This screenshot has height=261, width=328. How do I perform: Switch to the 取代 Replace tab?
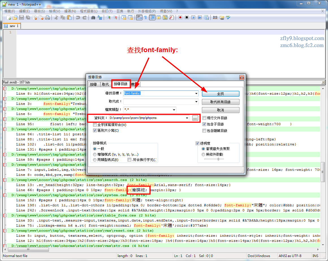coord(105,85)
